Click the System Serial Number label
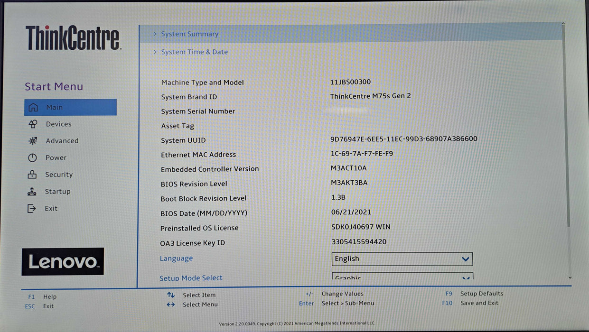The image size is (589, 332). pos(198,111)
